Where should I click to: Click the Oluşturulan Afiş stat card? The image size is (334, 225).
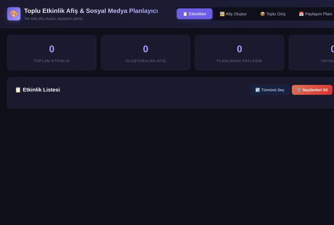(146, 53)
